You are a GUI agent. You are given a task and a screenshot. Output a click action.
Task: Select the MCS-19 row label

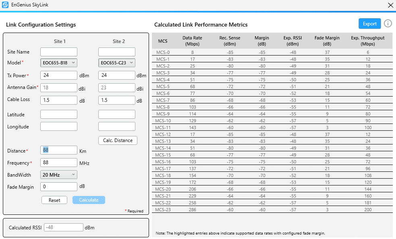click(x=163, y=182)
